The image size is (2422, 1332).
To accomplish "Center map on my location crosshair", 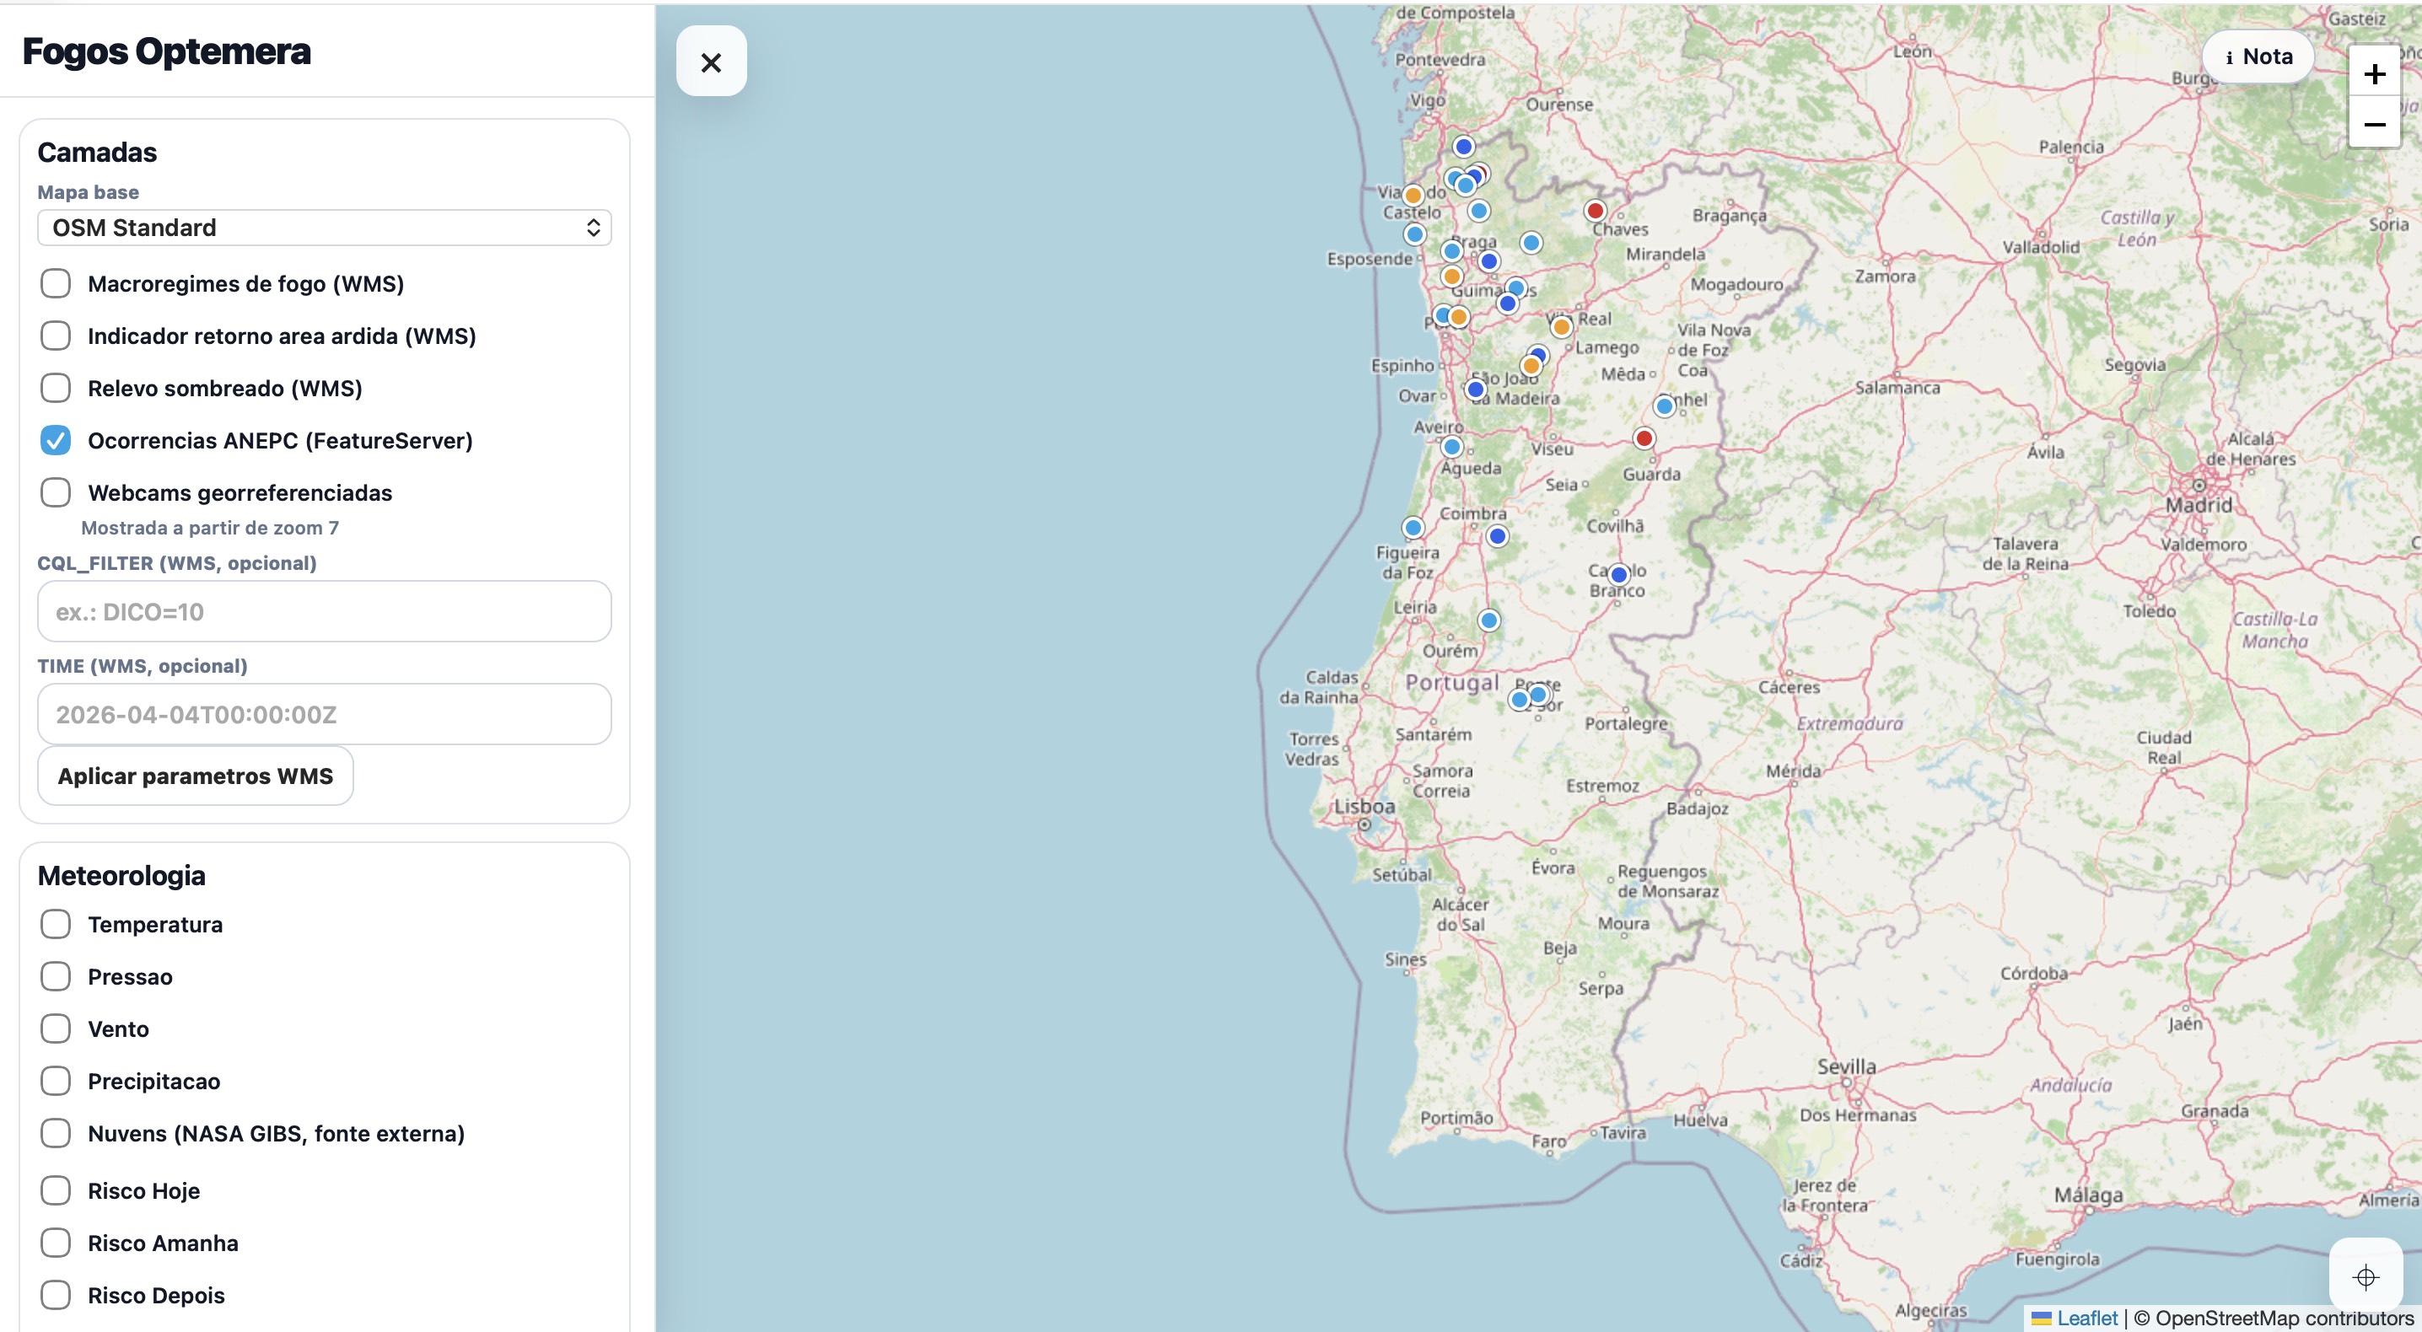I will 2365,1276.
